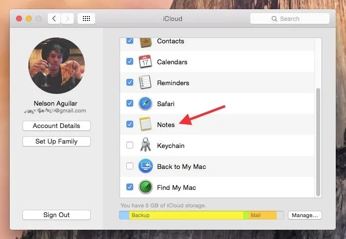Click the Safari label
Image resolution: width=346 pixels, height=239 pixels.
coord(166,104)
